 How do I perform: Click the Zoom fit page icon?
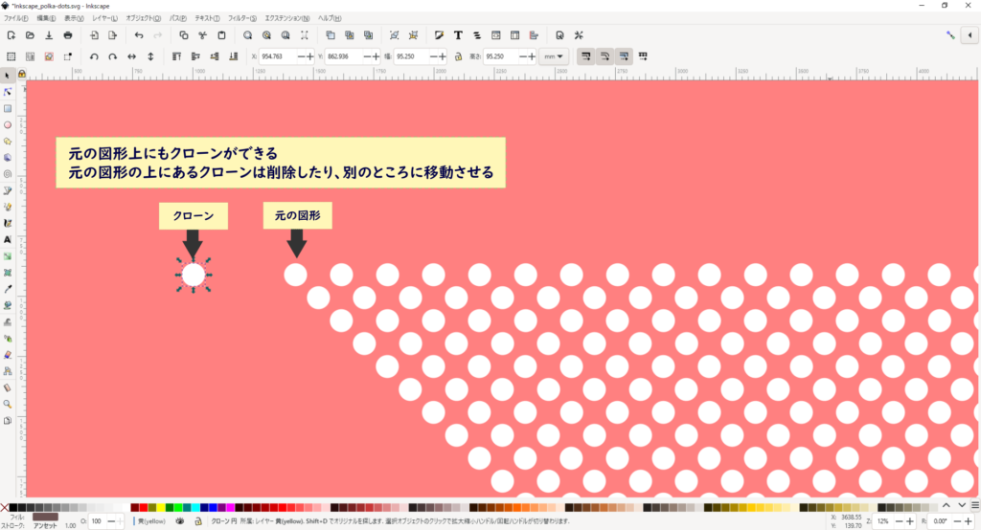[285, 35]
